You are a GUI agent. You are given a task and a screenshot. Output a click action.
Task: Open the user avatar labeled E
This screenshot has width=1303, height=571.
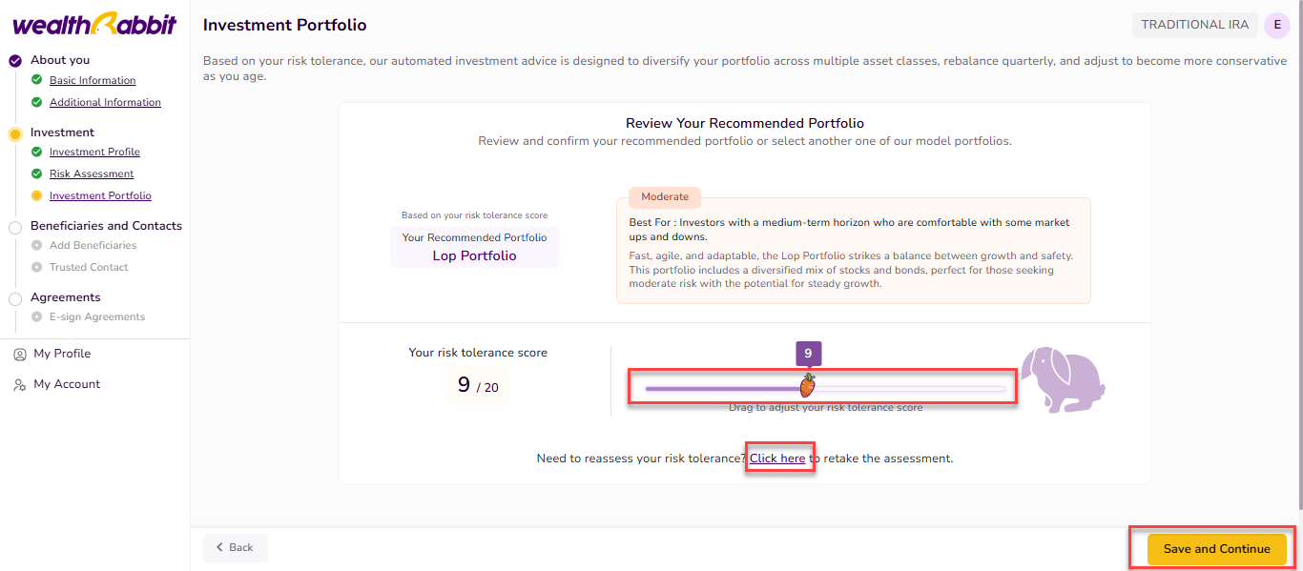pos(1276,26)
